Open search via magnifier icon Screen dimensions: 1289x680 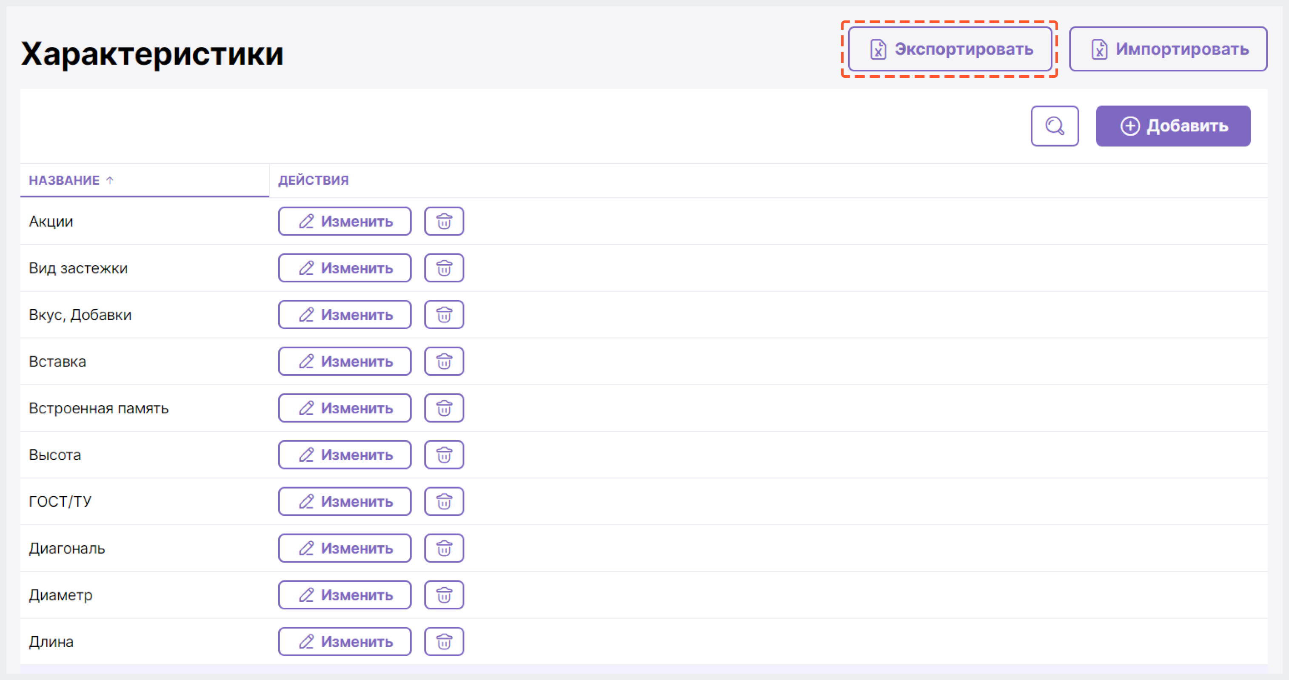(x=1054, y=126)
